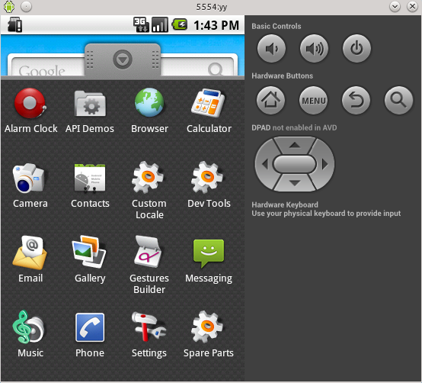Click the volume up control button
Screen dimensions: 422x383
314,49
